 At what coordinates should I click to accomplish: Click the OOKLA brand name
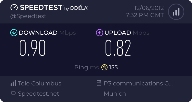tap(79, 8)
